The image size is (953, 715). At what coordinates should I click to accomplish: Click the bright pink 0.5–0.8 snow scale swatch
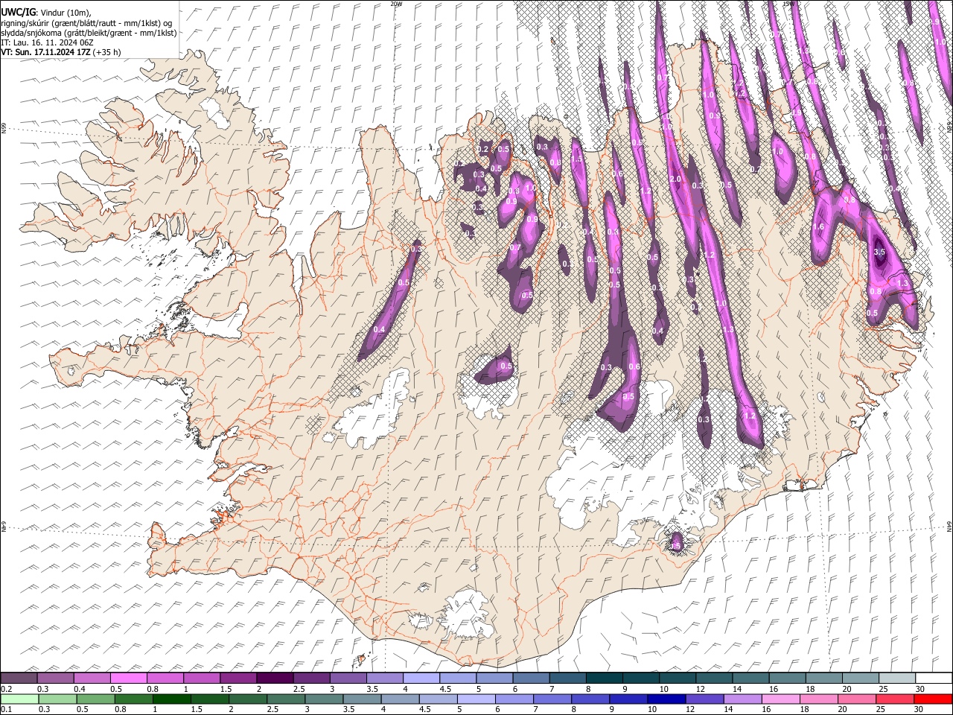pos(129,678)
